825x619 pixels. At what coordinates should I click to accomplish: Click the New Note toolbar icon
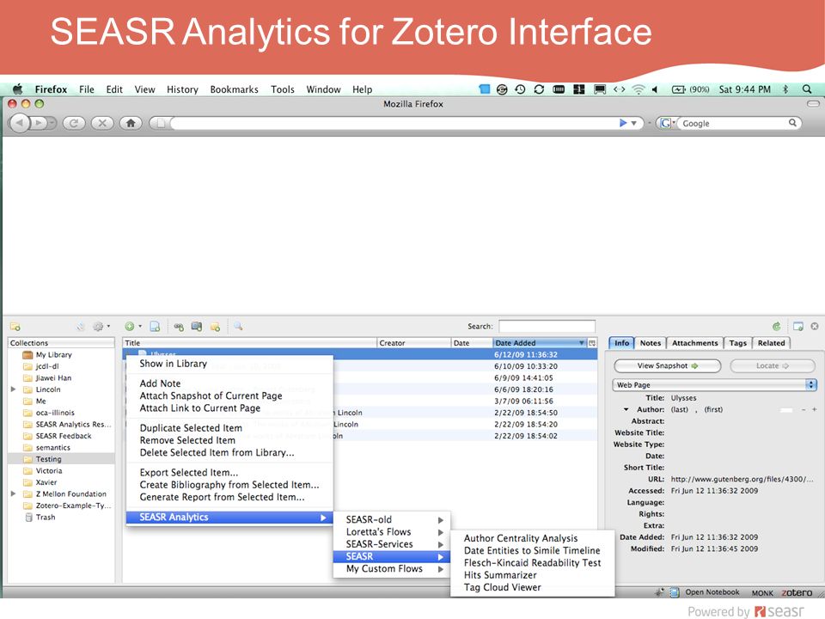tap(215, 327)
